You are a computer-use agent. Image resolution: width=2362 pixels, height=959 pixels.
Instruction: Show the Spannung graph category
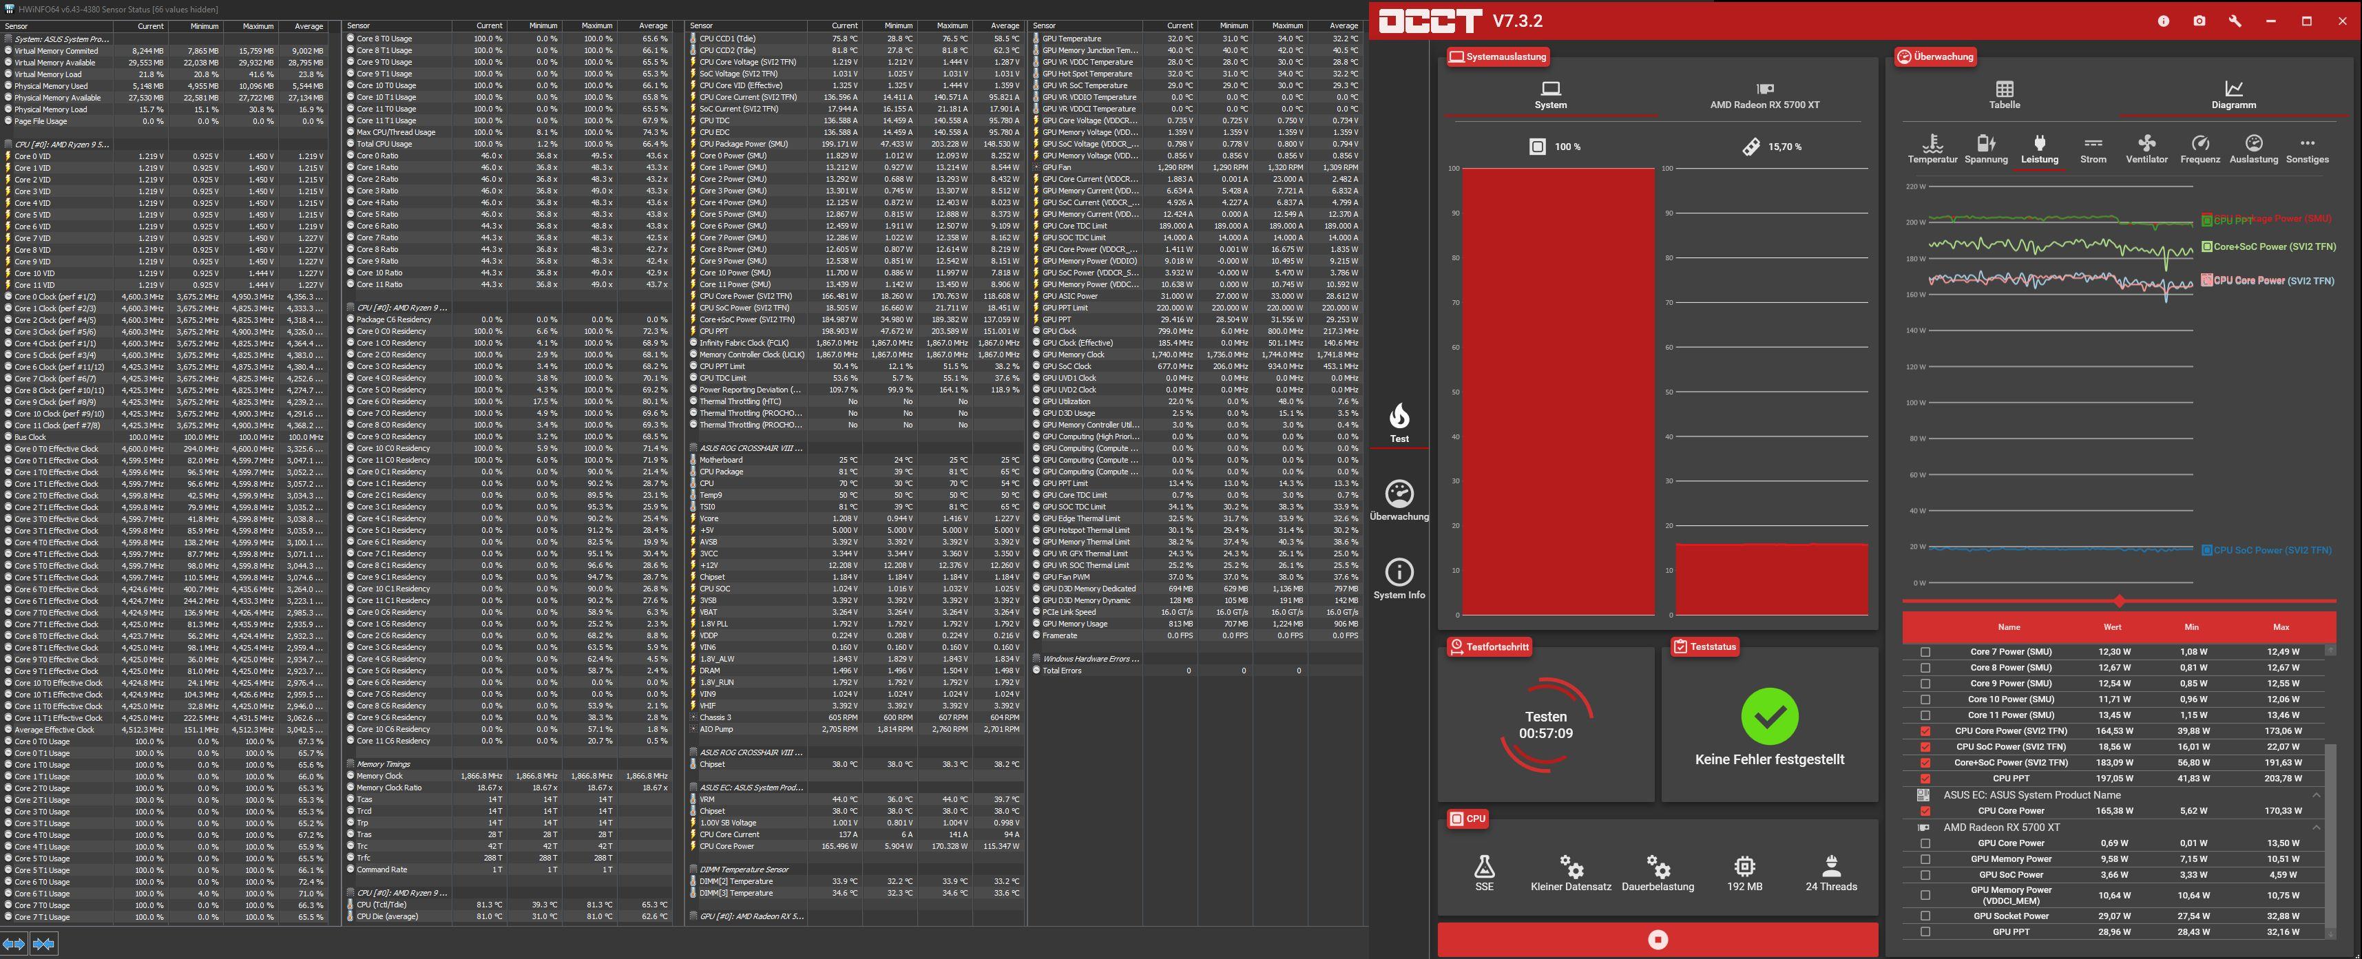1986,149
